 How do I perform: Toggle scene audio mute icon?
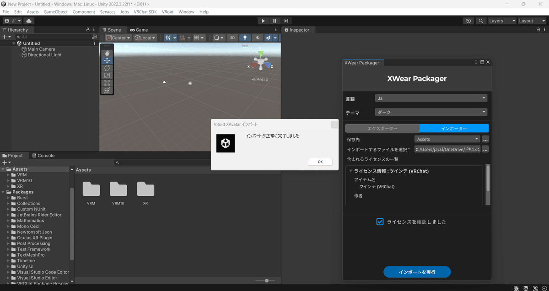click(258, 38)
